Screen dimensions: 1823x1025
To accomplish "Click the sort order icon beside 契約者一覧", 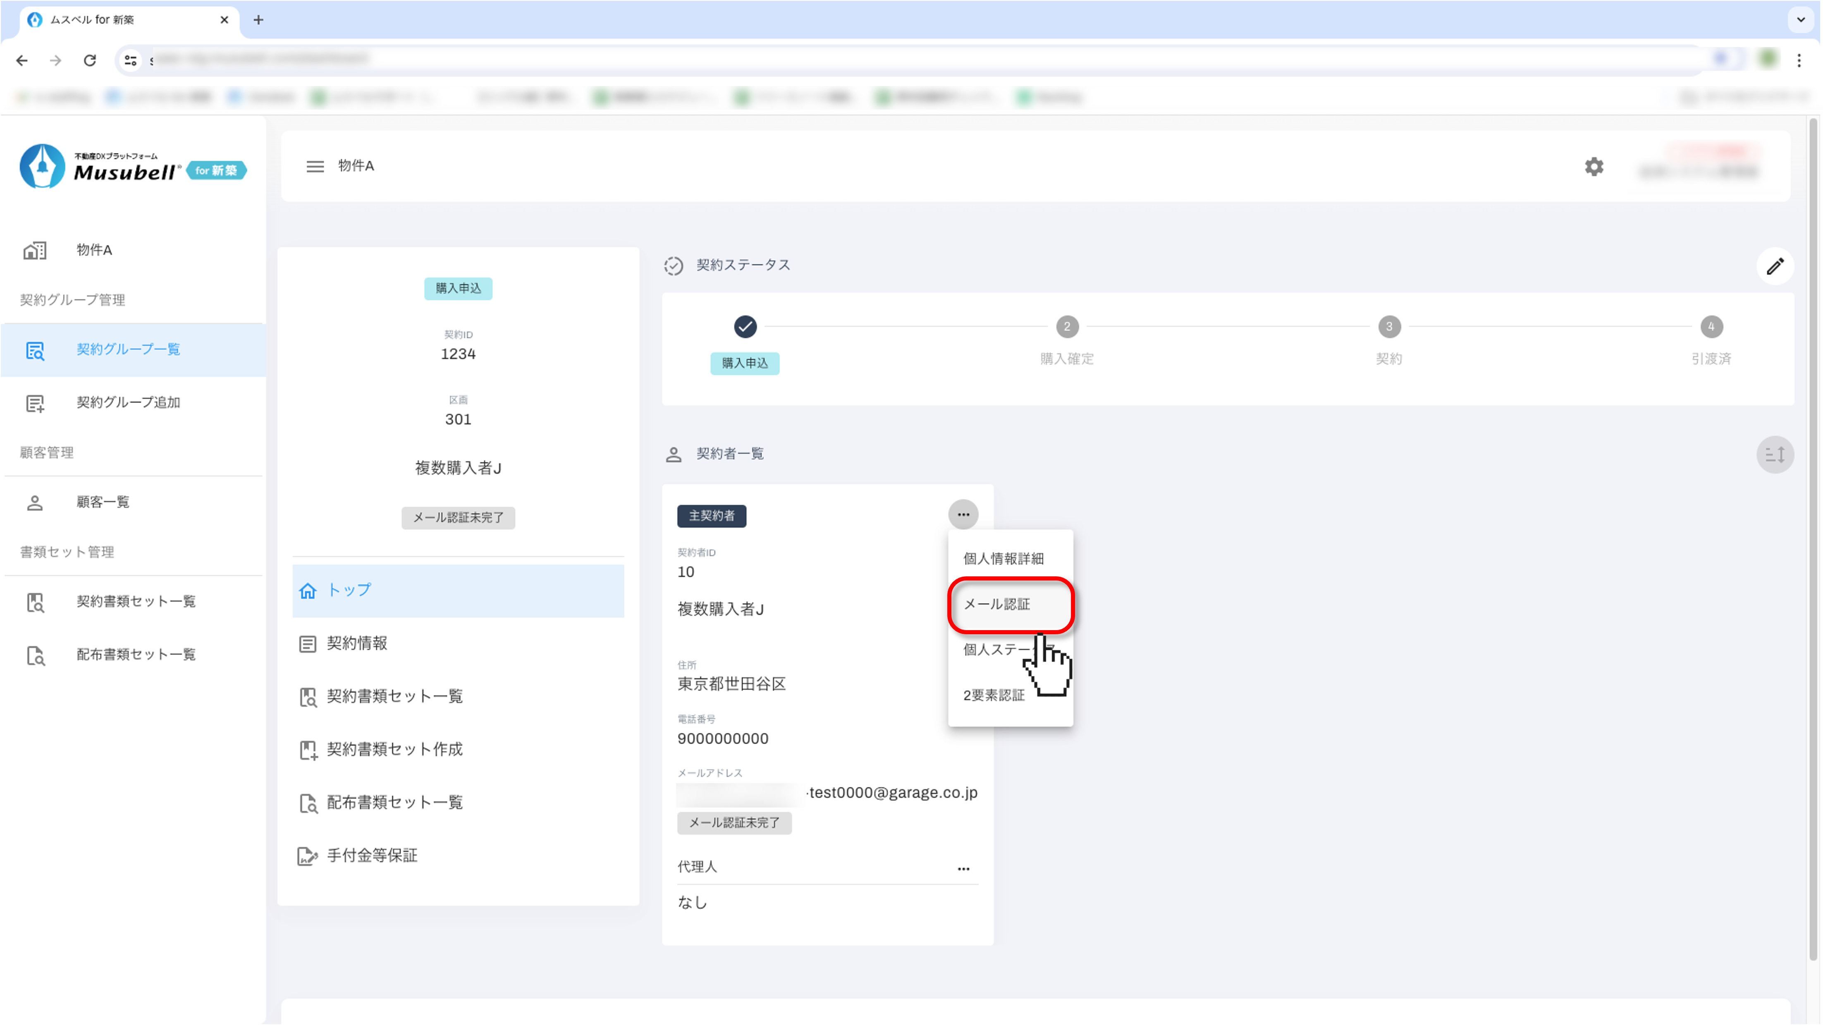I will pyautogui.click(x=1775, y=454).
